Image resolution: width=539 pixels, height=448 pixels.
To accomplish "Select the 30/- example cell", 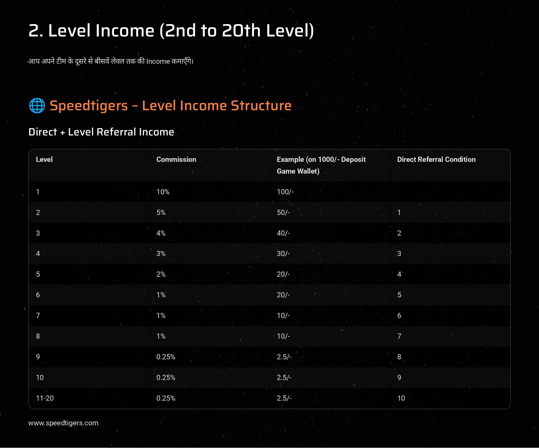I will pyautogui.click(x=283, y=254).
